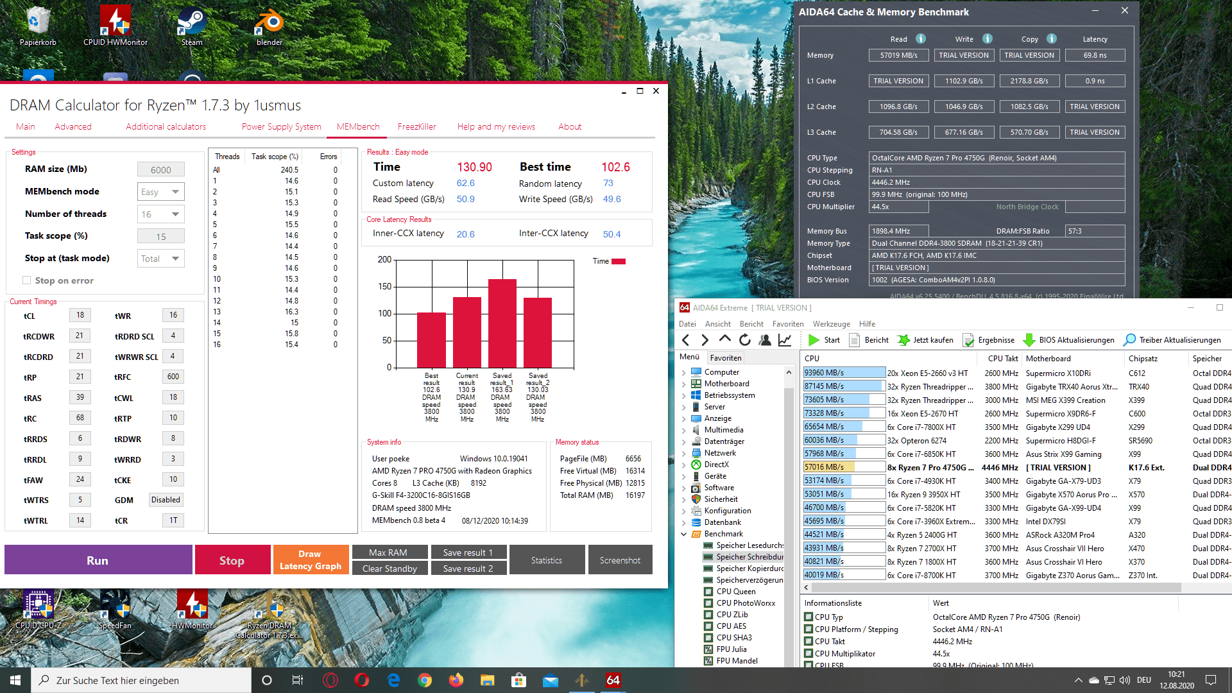Collapse Benchmark tree node

tap(684, 534)
